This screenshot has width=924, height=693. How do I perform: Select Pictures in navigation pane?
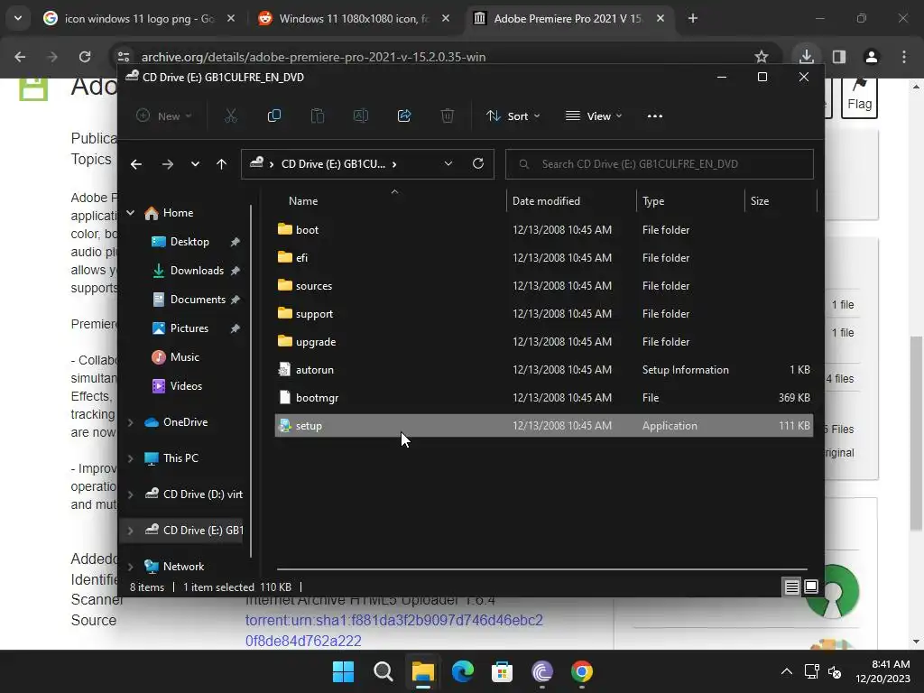pos(189,328)
